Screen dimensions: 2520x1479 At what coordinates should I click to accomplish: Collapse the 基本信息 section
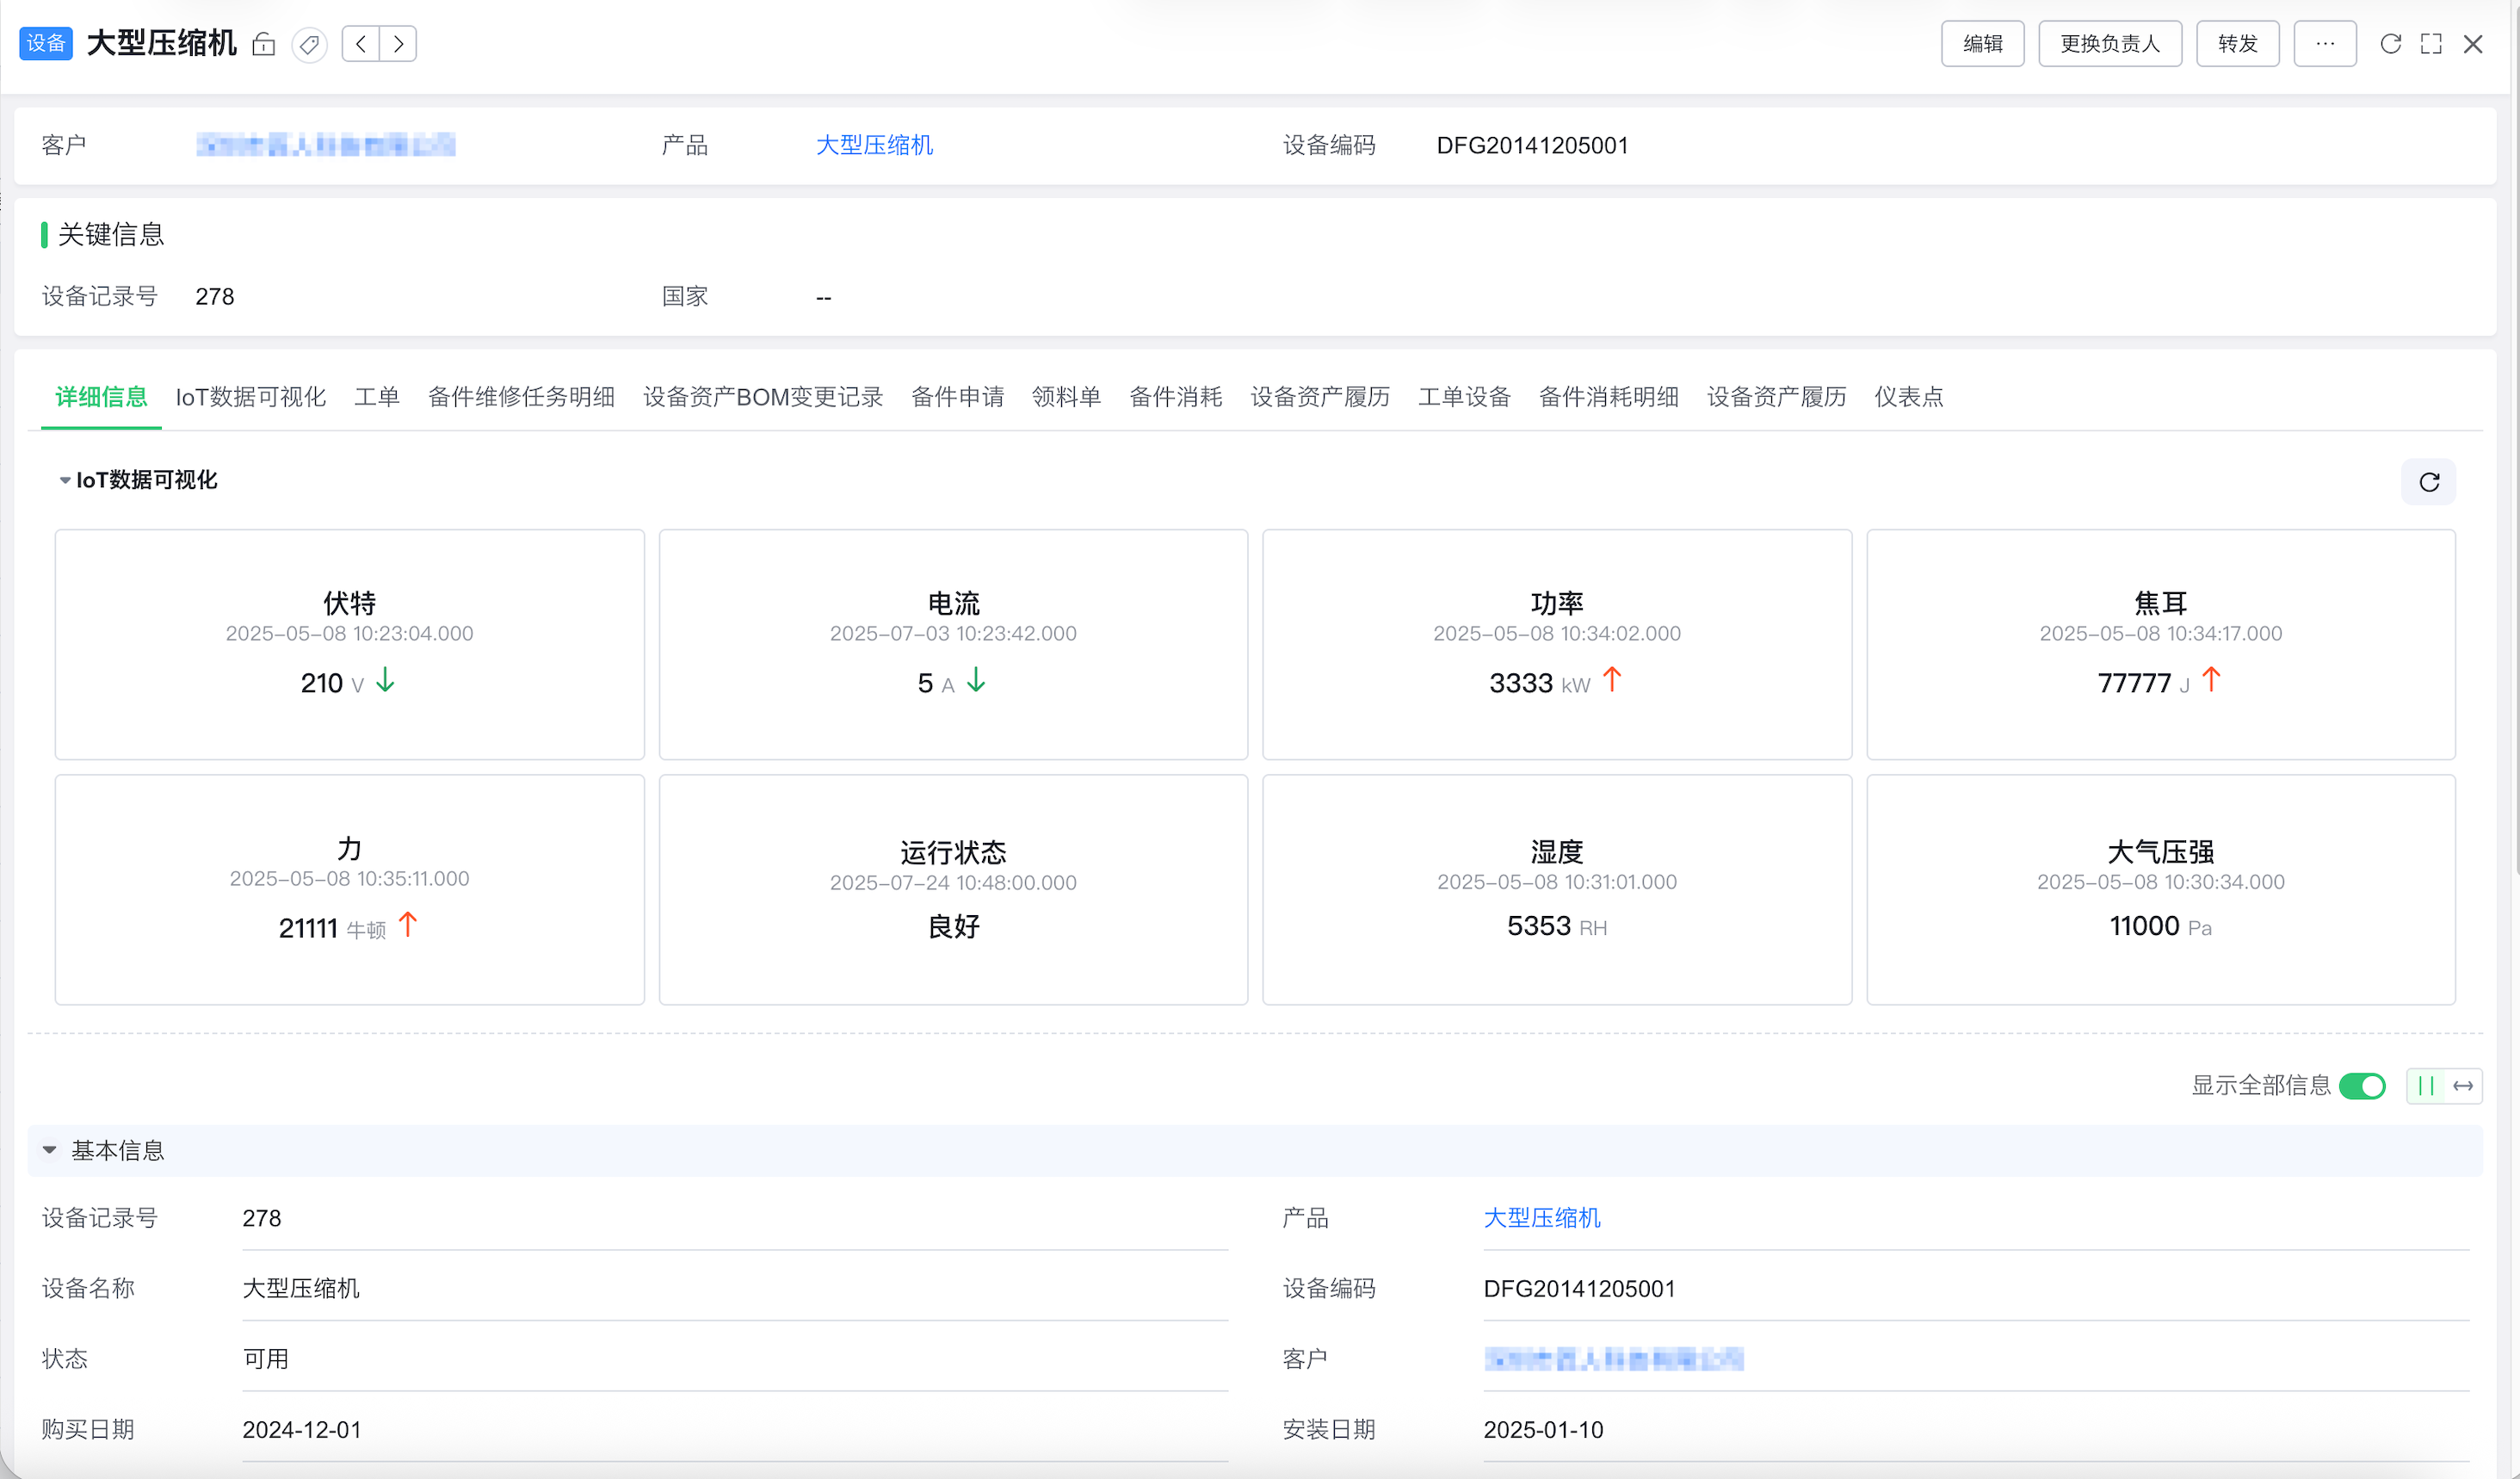click(49, 1150)
